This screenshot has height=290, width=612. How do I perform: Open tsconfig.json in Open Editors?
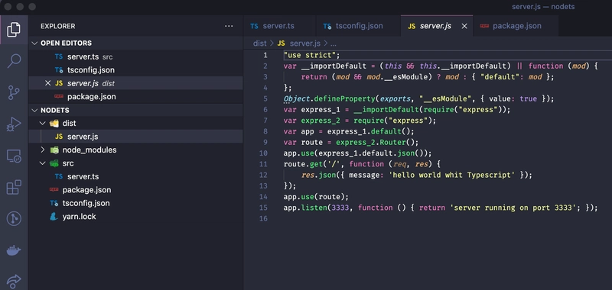(x=136, y=70)
